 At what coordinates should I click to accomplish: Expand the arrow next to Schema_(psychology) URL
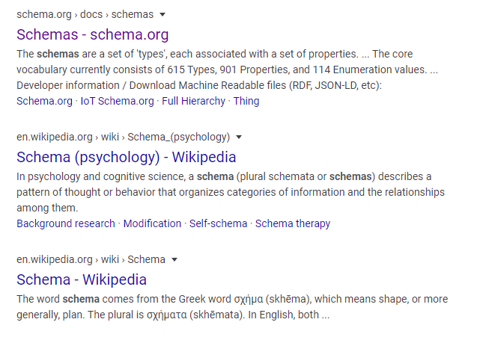pos(239,137)
